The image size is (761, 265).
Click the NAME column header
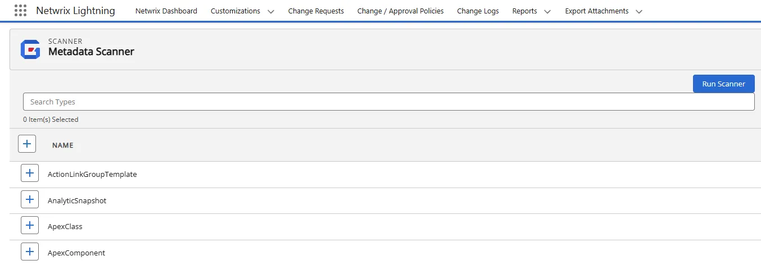pos(63,145)
